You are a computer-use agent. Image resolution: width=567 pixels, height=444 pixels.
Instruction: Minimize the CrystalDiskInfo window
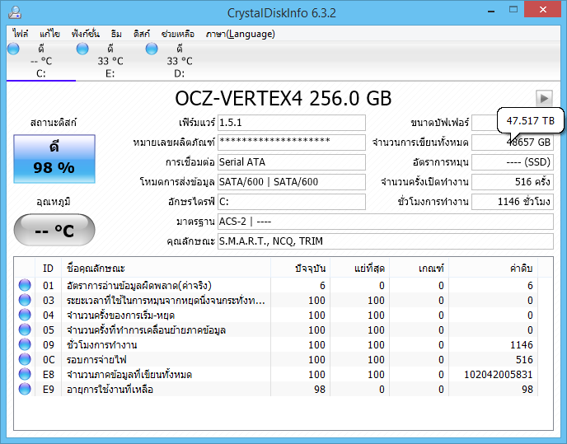491,11
